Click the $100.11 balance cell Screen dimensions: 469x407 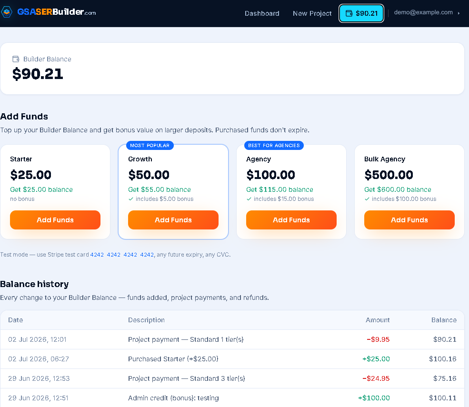pyautogui.click(x=443, y=398)
